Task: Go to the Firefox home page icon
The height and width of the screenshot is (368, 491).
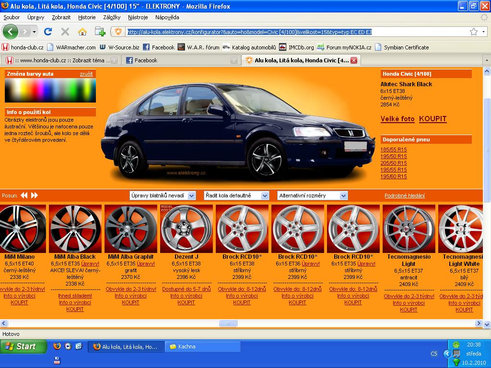Action: click(82, 32)
